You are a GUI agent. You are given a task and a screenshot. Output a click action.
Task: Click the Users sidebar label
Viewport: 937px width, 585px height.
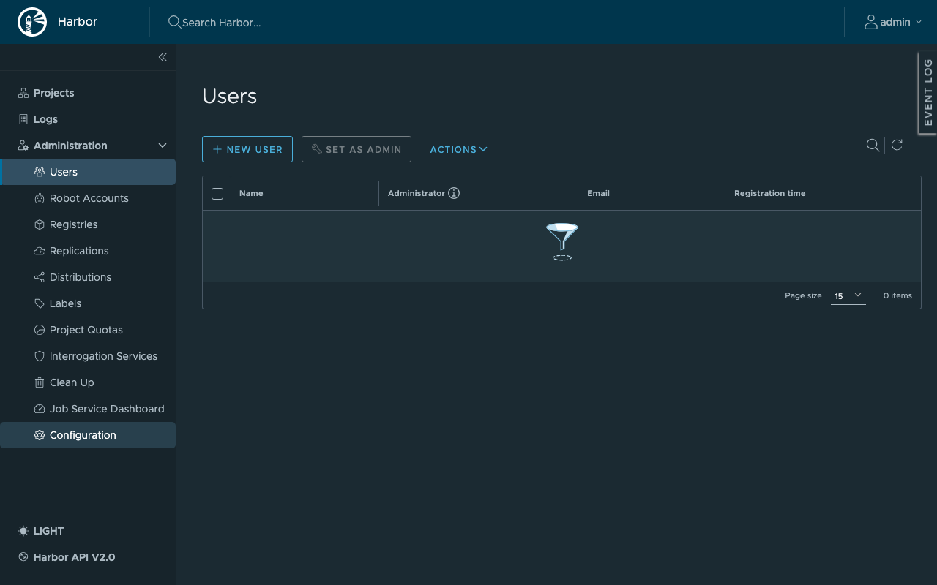pos(64,172)
